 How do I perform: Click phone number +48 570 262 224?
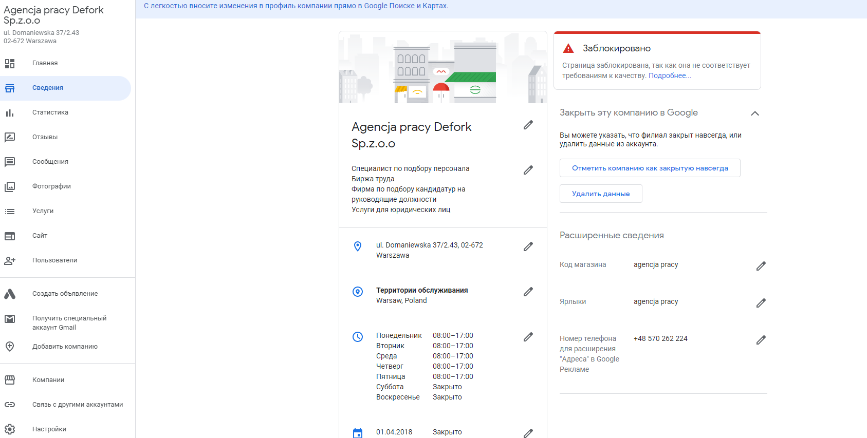point(660,338)
